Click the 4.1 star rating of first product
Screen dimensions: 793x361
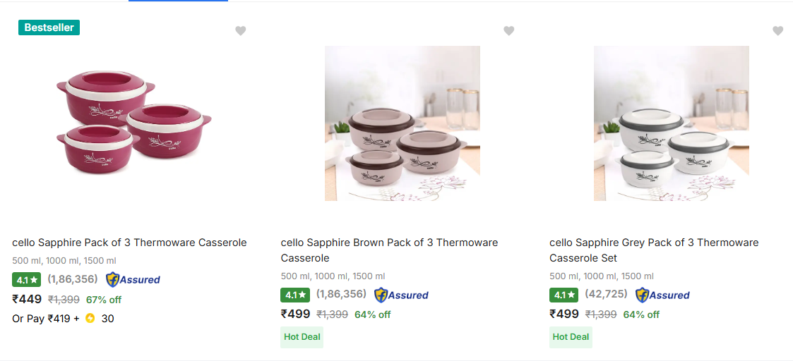pos(27,280)
